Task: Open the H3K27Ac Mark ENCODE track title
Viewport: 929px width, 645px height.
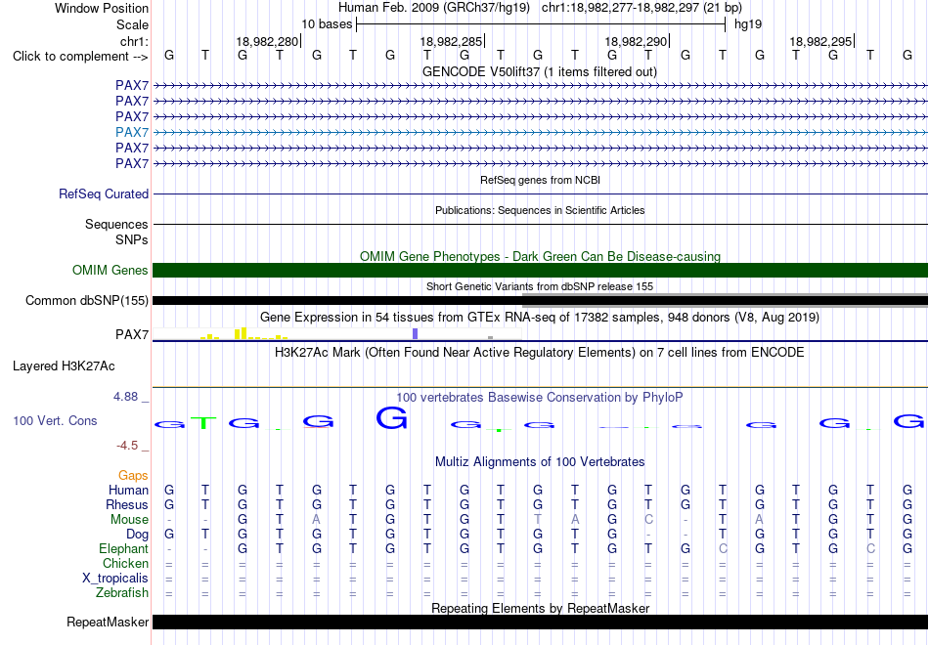Action: click(540, 353)
